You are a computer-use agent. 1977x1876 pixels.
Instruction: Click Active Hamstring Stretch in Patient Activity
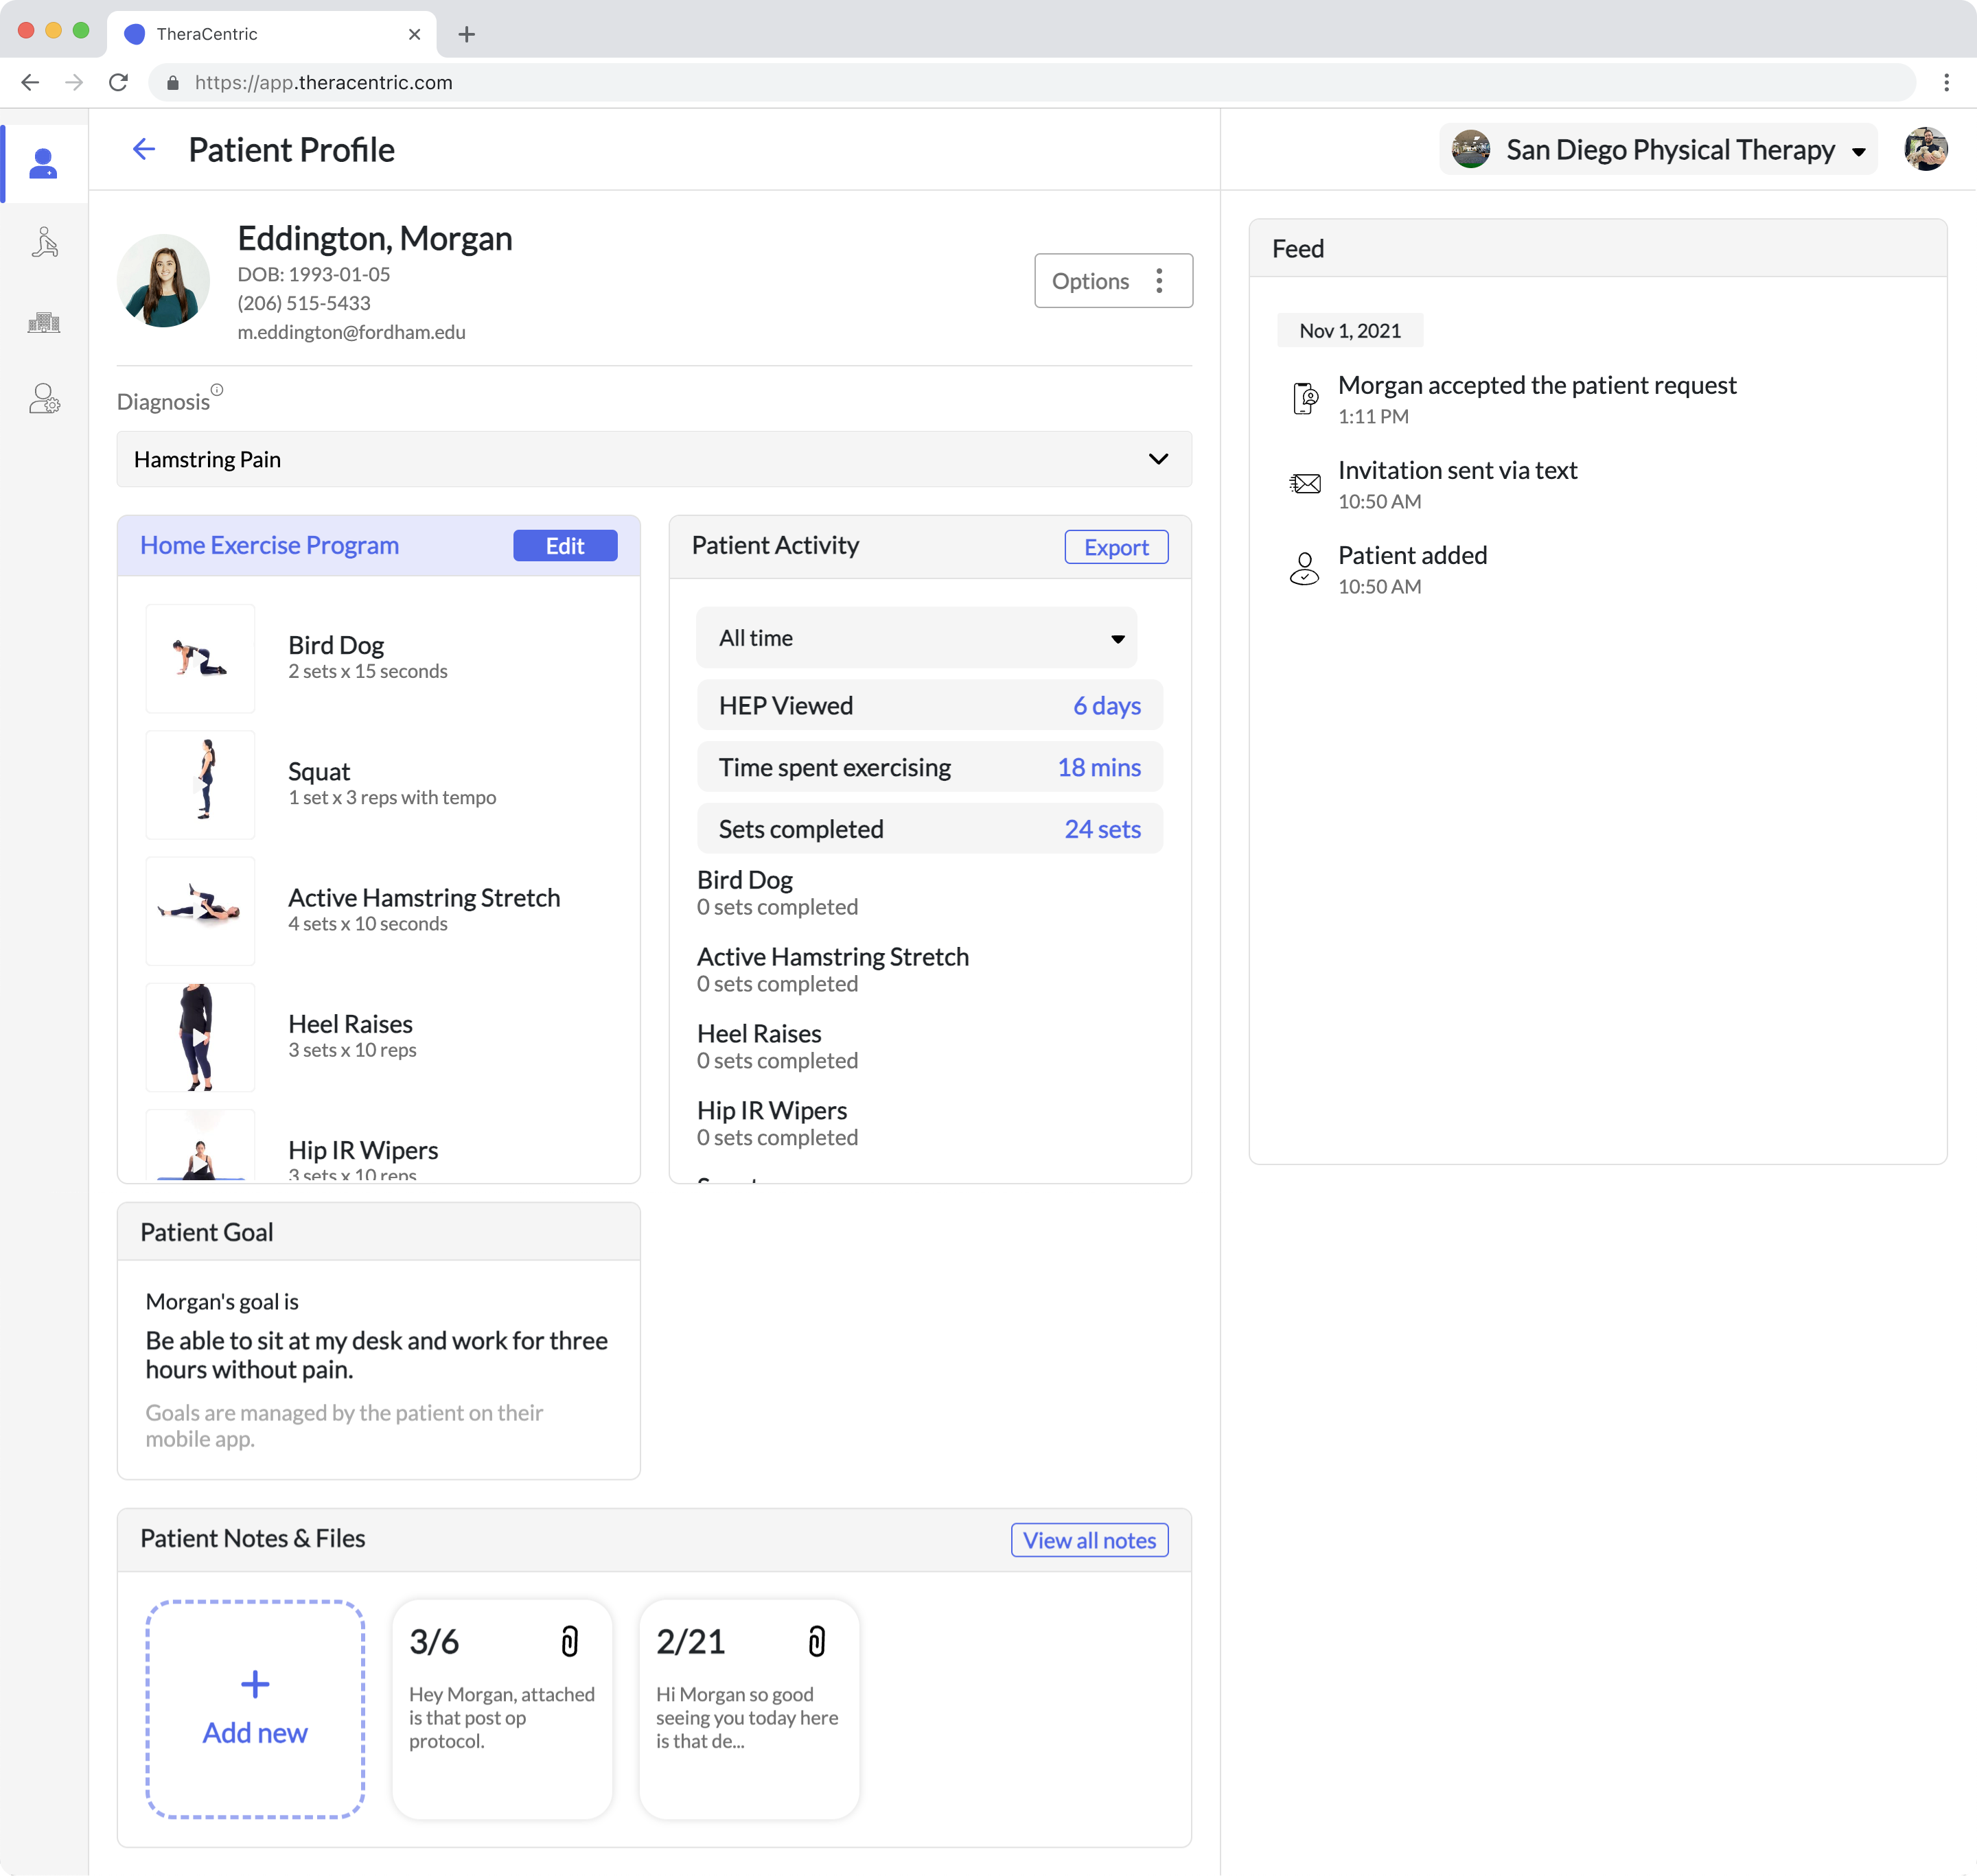(833, 957)
